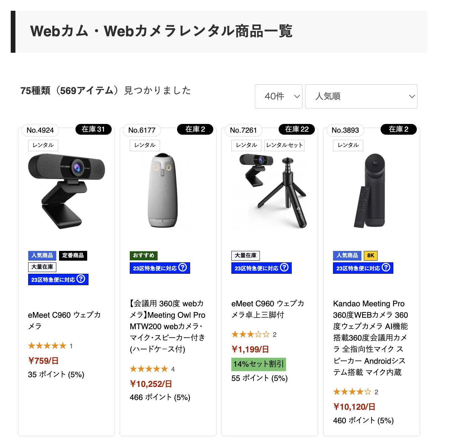Click help icon on No.4924 23区特急便 badge
The height and width of the screenshot is (438, 450).
81,279
